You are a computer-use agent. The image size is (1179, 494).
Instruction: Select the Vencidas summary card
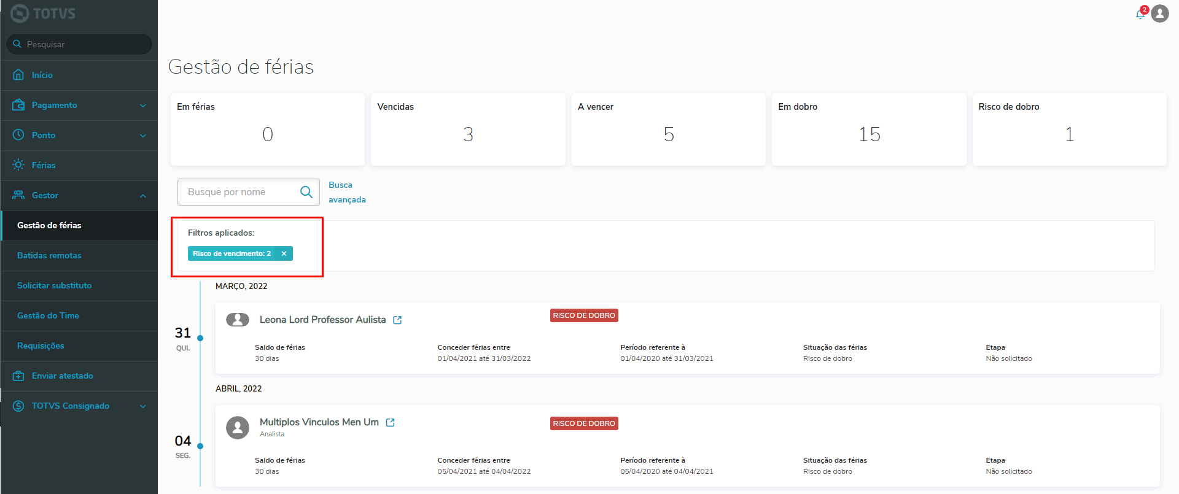pos(468,129)
